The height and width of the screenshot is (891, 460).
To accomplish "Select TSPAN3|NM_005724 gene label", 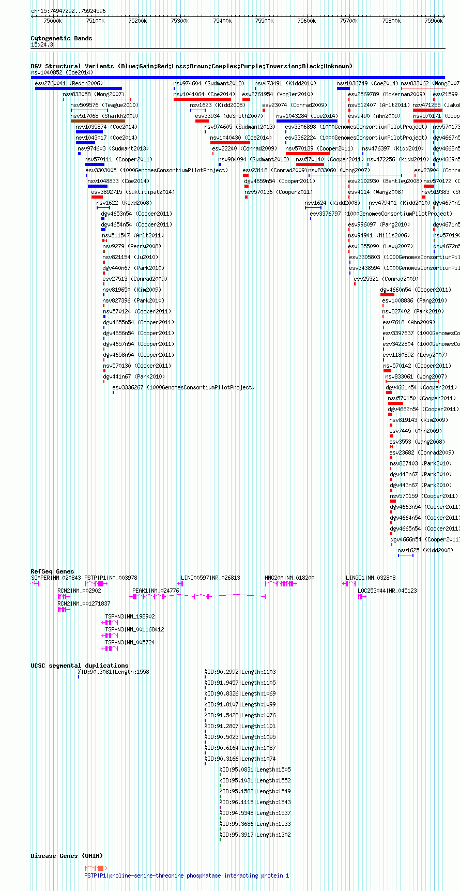I will 130,642.
